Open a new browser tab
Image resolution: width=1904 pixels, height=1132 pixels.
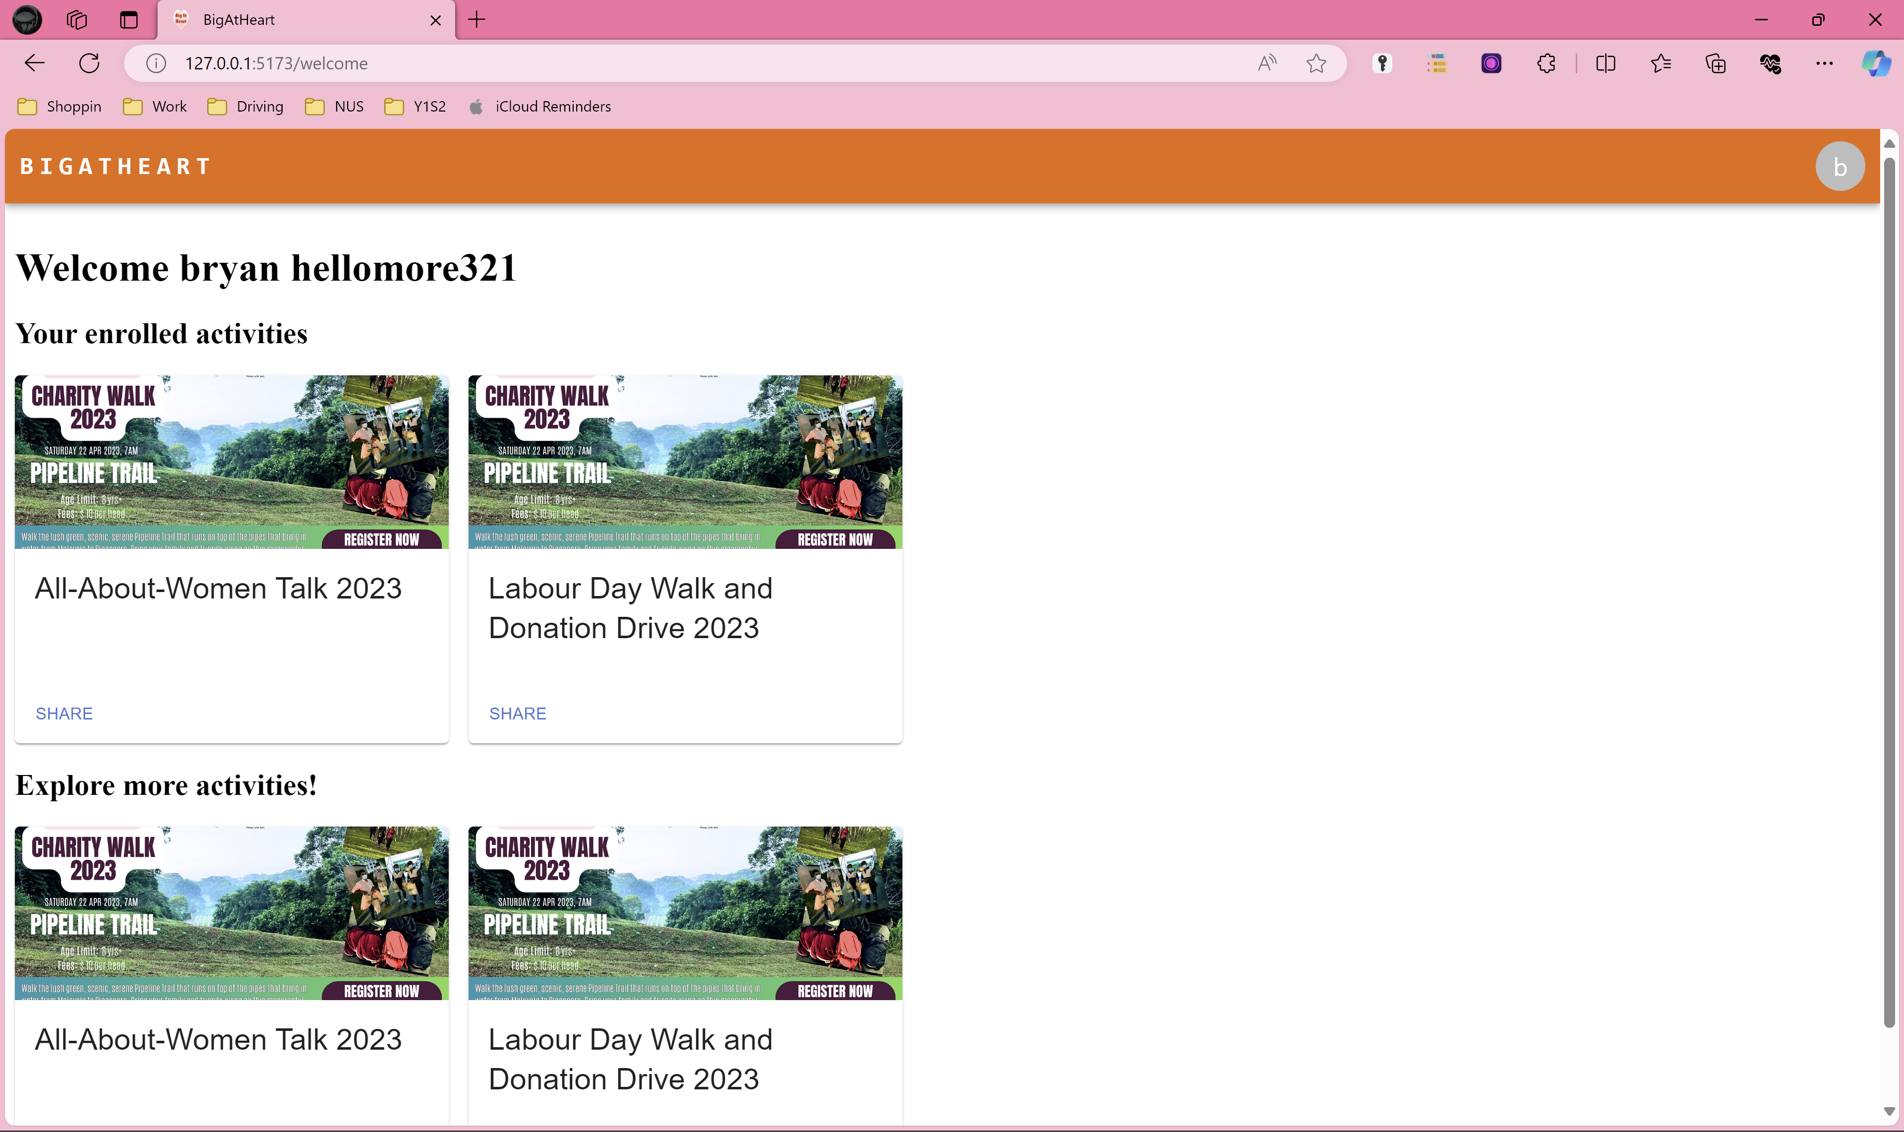477,20
